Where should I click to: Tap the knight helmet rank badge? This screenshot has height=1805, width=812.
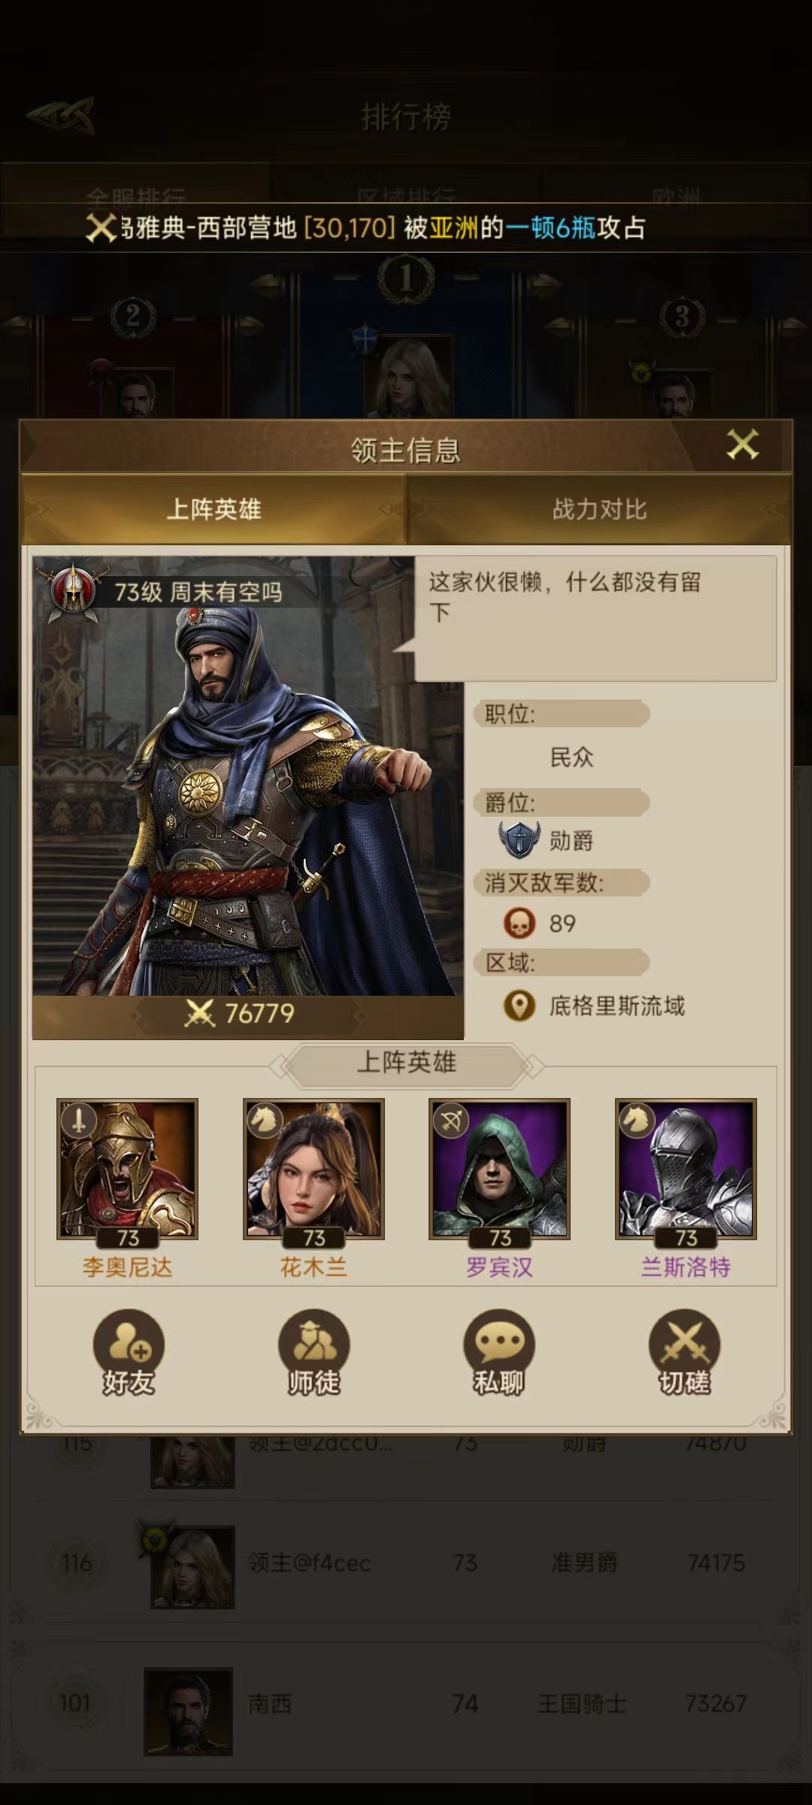pyautogui.click(x=72, y=593)
